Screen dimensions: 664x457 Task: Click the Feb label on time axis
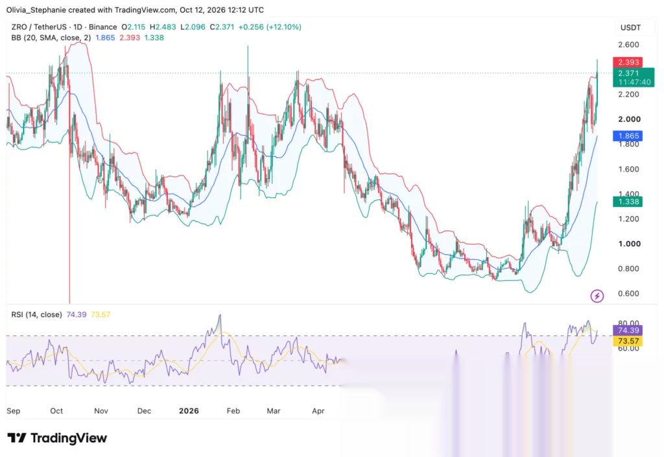pos(233,411)
